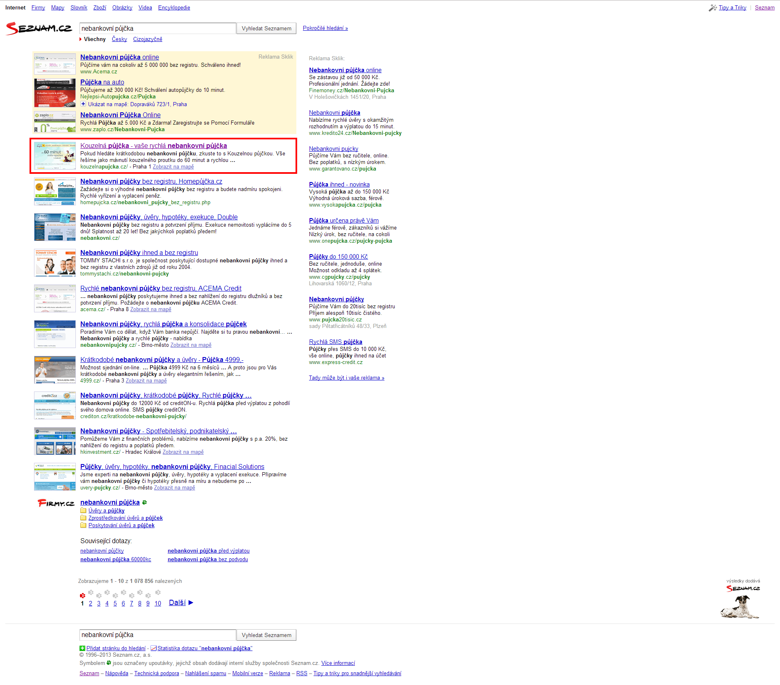Switch to the Mapy tab
This screenshot has height=685, width=780.
click(58, 8)
